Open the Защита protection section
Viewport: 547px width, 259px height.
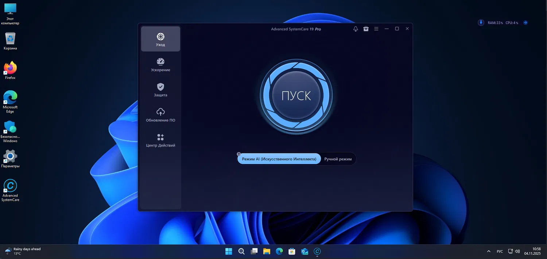point(160,90)
